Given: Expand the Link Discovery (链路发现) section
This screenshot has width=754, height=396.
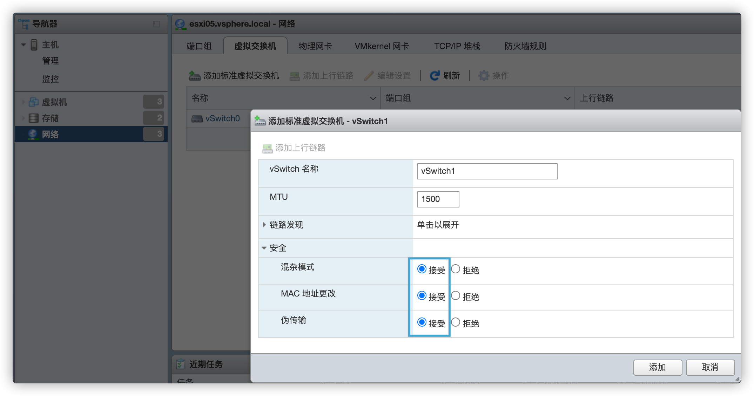Looking at the screenshot, I should [264, 225].
